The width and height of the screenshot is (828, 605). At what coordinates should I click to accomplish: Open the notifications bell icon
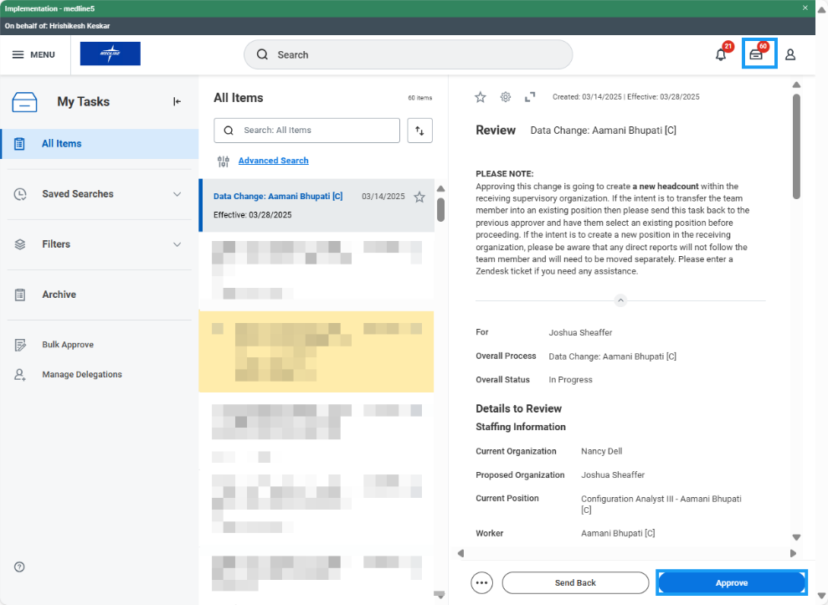click(x=721, y=55)
